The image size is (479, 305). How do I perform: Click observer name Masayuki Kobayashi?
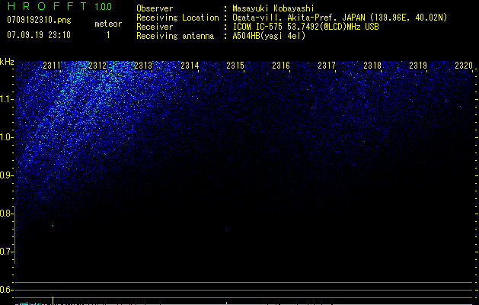coord(273,8)
